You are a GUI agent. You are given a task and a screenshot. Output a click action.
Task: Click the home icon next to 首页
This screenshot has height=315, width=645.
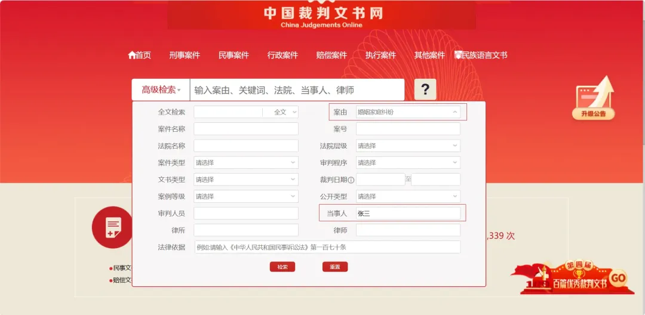click(131, 55)
